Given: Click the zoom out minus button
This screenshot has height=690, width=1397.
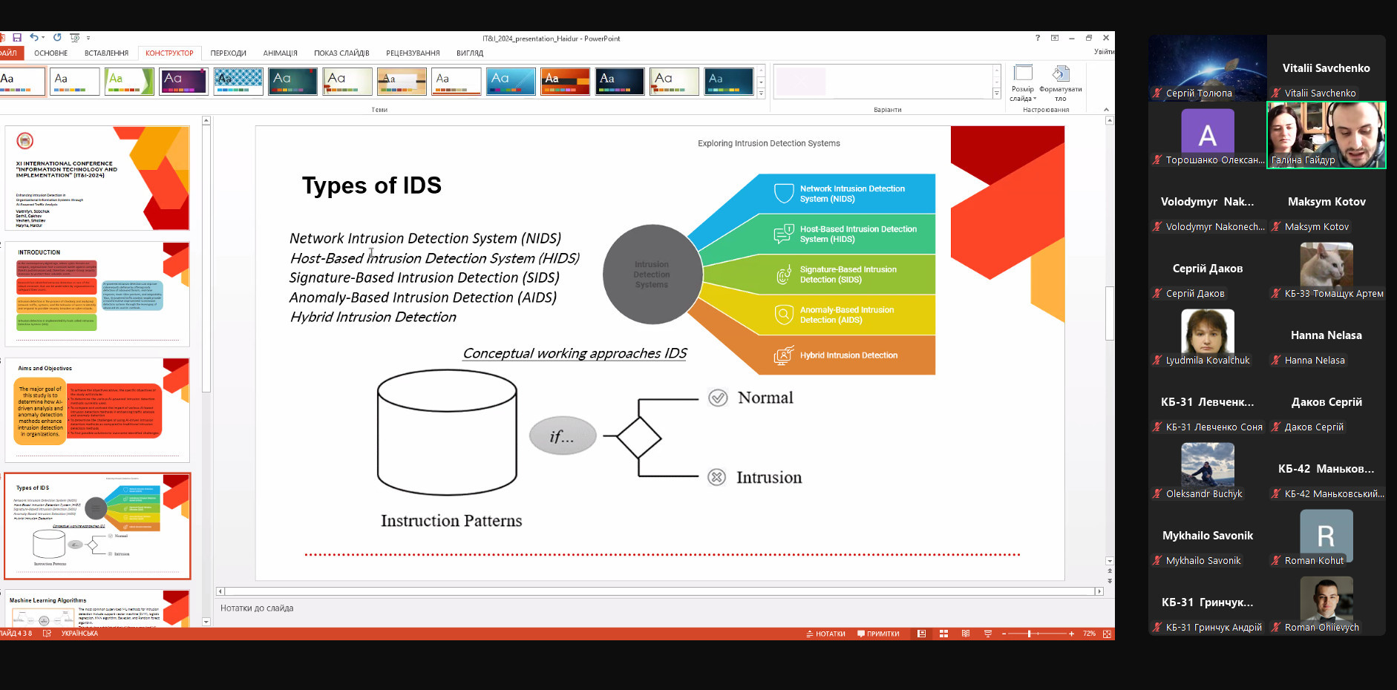Looking at the screenshot, I should pos(1004,634).
